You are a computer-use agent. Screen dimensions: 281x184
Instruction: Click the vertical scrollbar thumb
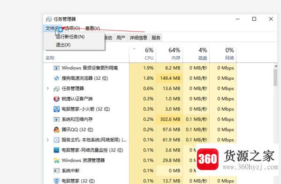coord(275,77)
